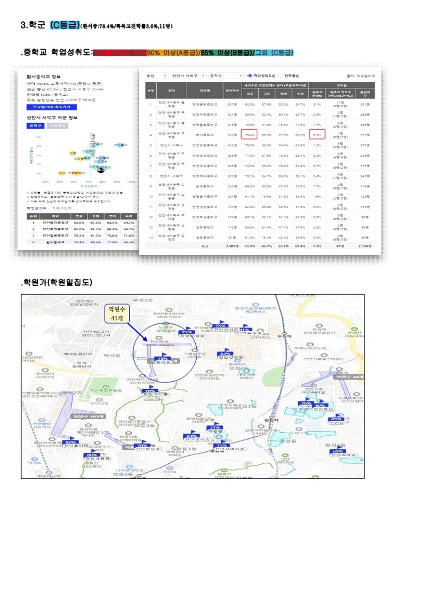
Task: Click the 천안제3 일반산업단지 map label
Action: (x=84, y=302)
